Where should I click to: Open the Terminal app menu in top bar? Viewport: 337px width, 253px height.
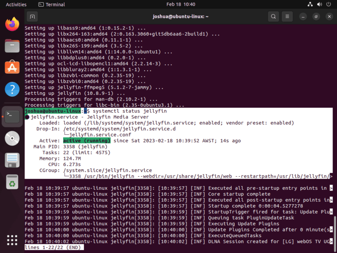coord(52,4)
